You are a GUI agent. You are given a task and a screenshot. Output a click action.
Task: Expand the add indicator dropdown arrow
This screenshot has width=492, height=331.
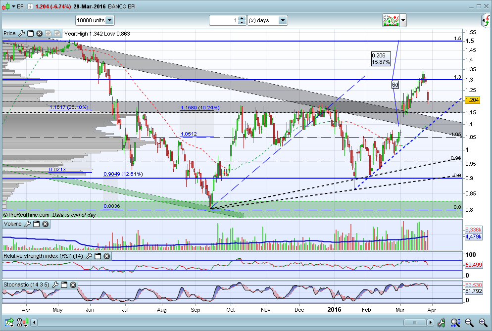[x=403, y=20]
